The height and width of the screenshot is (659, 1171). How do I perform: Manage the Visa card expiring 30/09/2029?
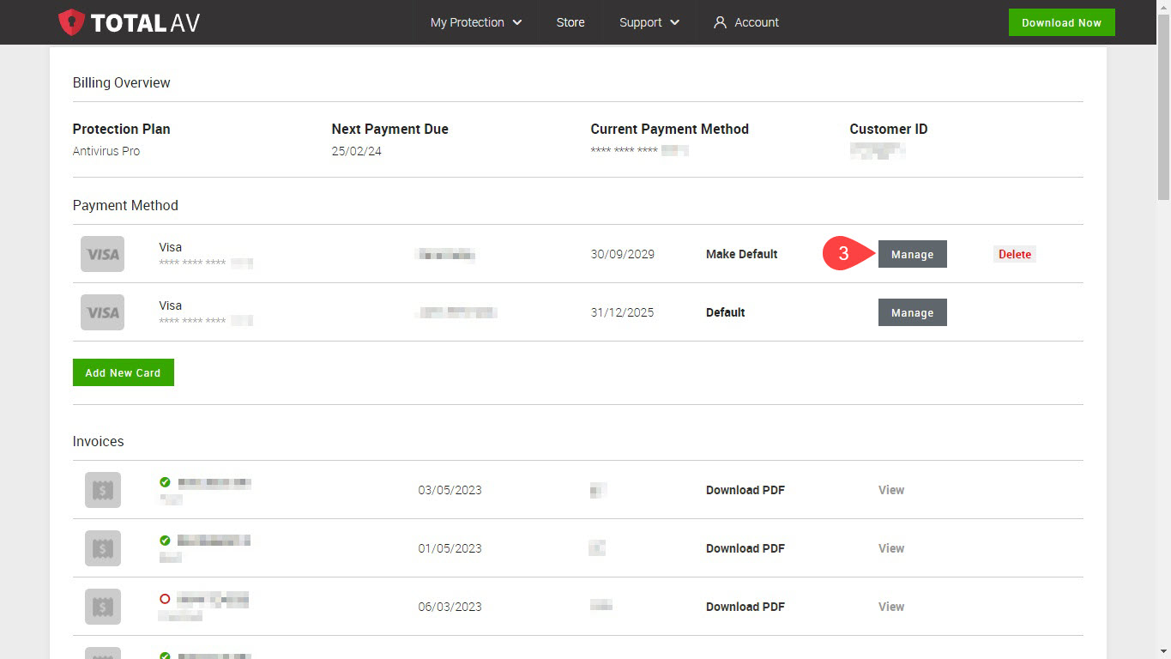(x=912, y=254)
